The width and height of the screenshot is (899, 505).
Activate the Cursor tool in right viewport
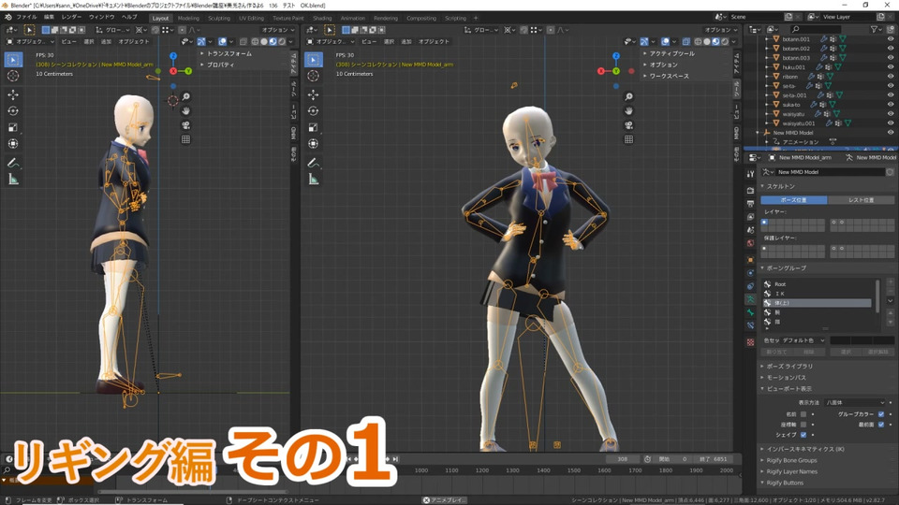(x=316, y=78)
